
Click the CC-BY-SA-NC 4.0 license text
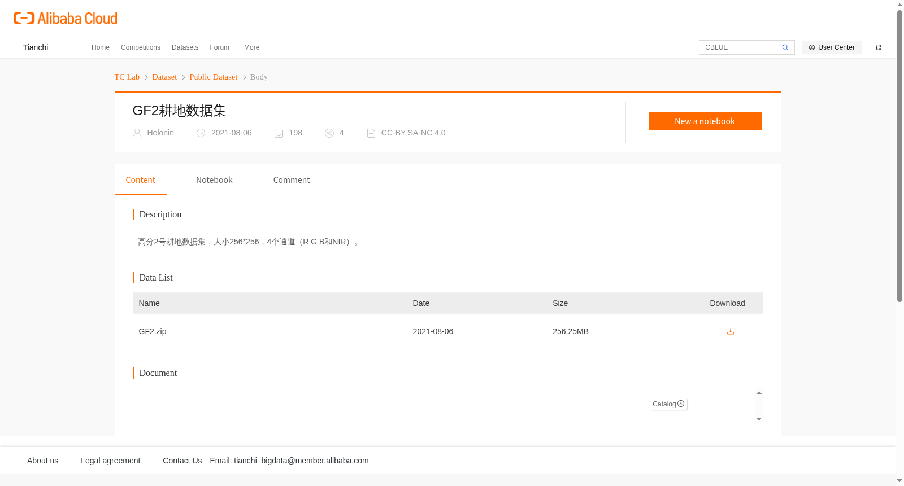click(413, 133)
